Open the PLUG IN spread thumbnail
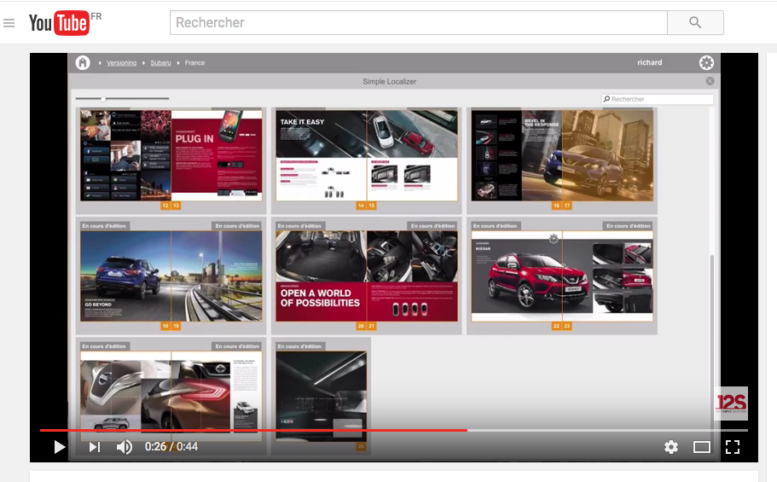The height and width of the screenshot is (482, 777). click(x=171, y=154)
